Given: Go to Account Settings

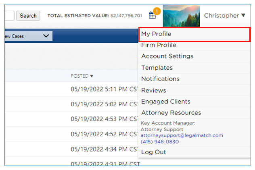Looking at the screenshot, I should 167,56.
